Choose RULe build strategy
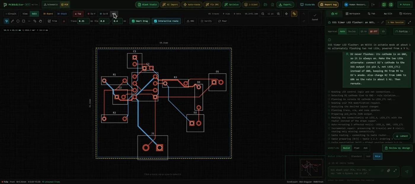This screenshot has height=184, width=415. coord(378,156)
